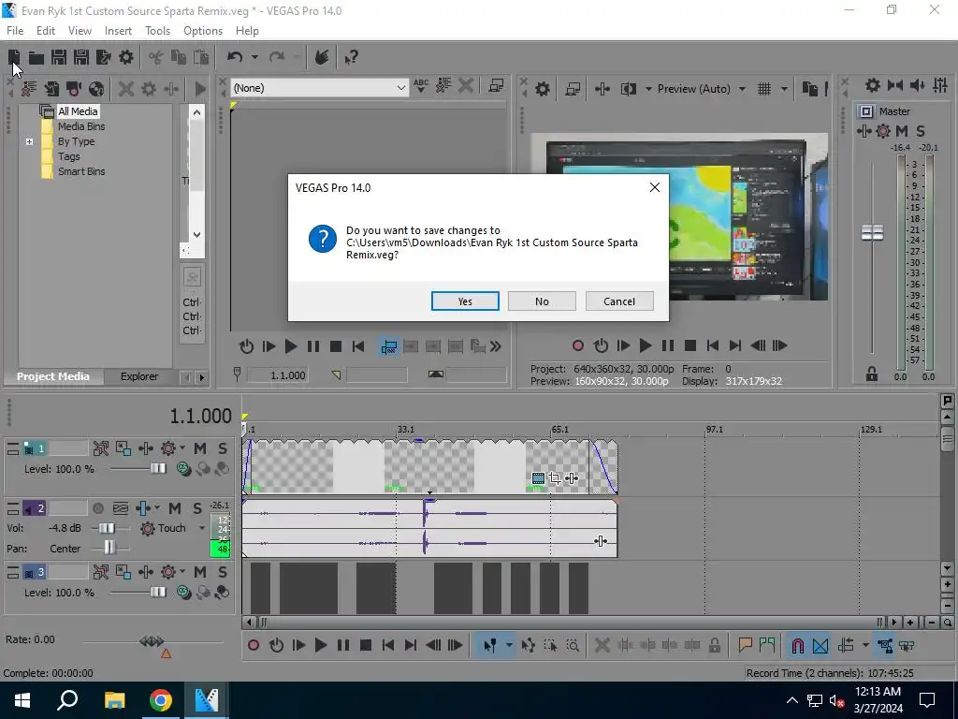Mute video track 3
958x719 pixels.
point(200,572)
